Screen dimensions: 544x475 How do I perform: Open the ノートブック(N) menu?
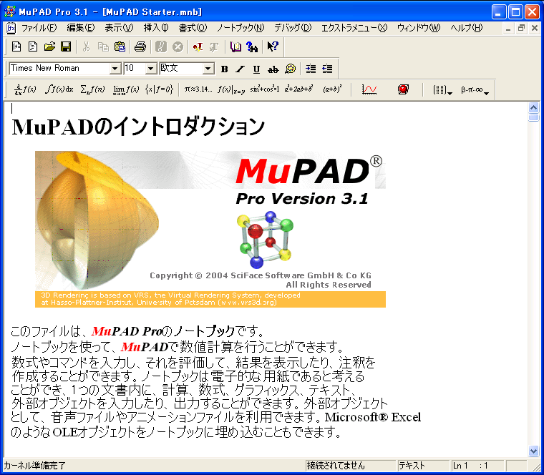tap(241, 28)
